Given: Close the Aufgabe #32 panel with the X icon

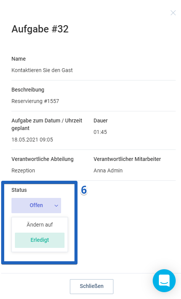Looking at the screenshot, I should [x=173, y=13].
